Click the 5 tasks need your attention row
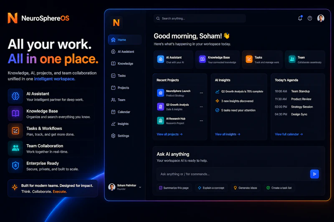 (235, 110)
